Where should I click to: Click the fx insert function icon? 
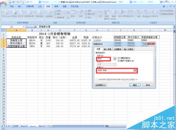pos(35,27)
